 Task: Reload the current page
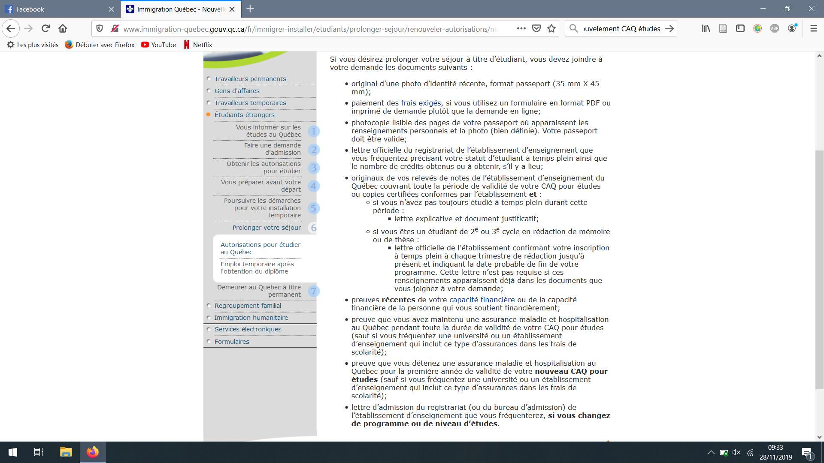(x=45, y=29)
